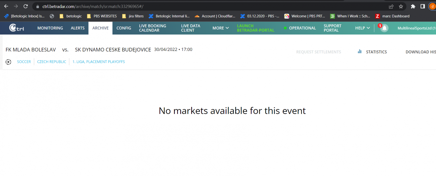Open the PBS WEBSITES bookmark folder

[x=102, y=16]
